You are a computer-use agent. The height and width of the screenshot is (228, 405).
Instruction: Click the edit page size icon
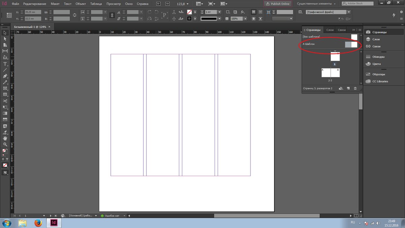click(x=341, y=88)
